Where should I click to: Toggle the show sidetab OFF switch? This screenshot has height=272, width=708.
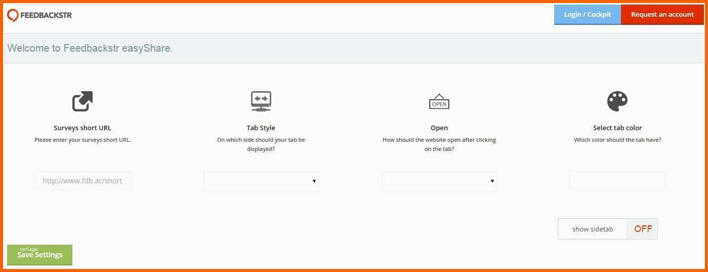point(642,229)
